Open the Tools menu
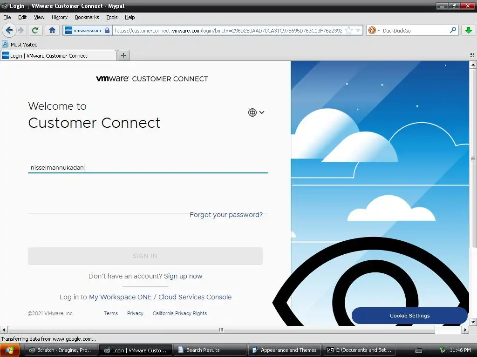 112,17
